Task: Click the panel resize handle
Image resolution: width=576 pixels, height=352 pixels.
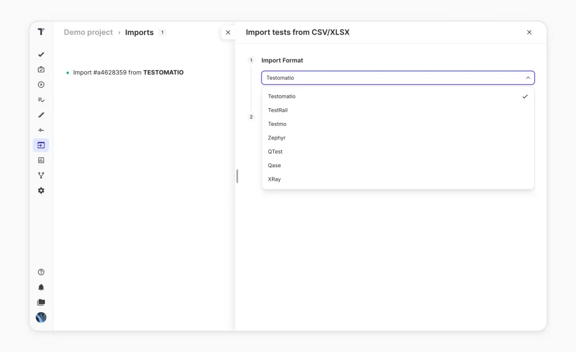Action: coord(238,176)
